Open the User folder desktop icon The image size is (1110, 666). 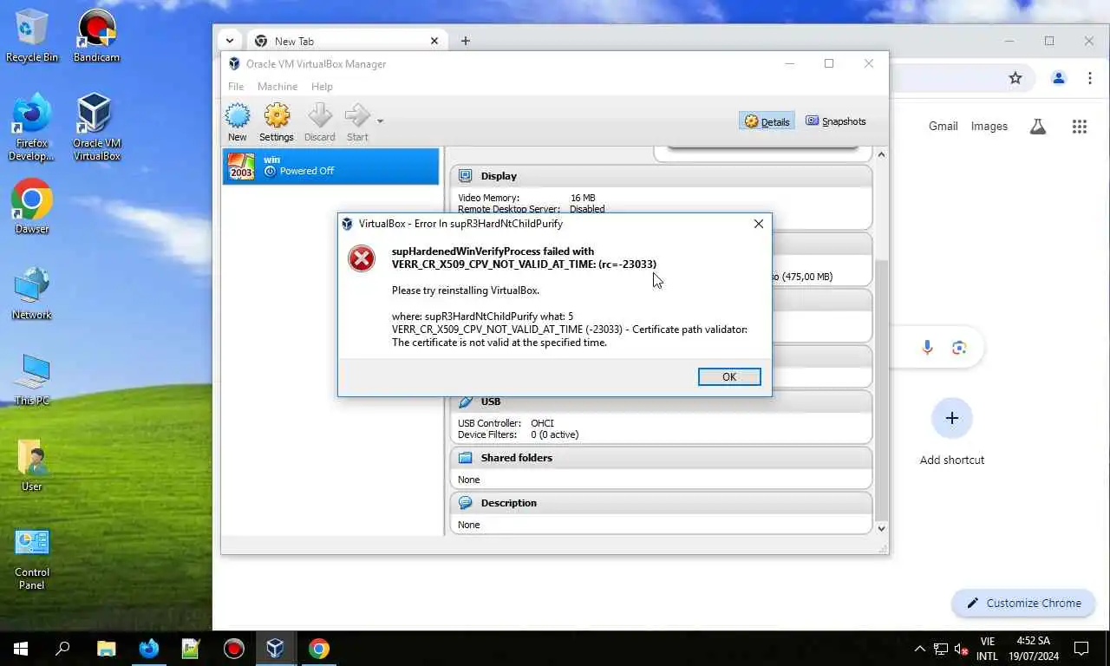[32, 465]
